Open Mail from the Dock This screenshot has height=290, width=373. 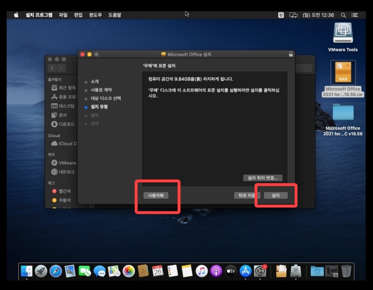coord(70,271)
